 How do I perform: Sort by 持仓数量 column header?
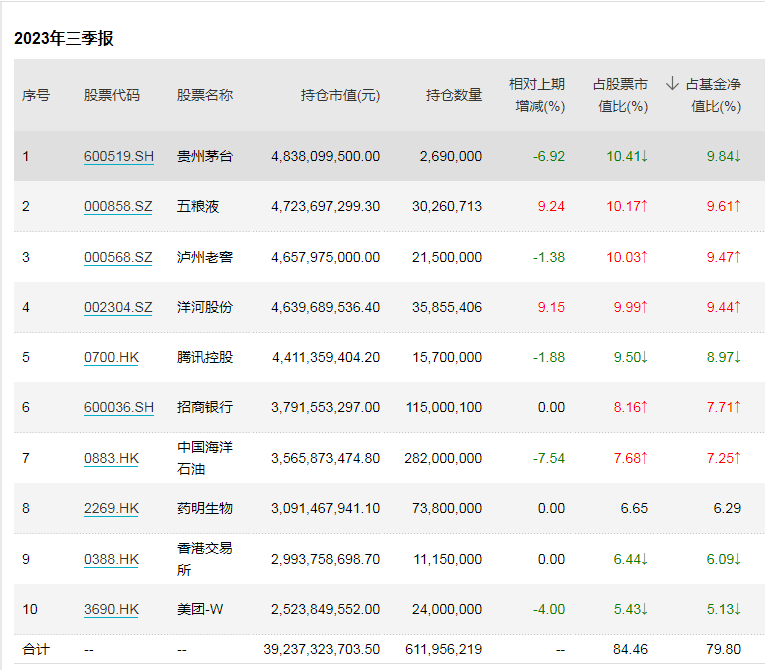[x=454, y=95]
